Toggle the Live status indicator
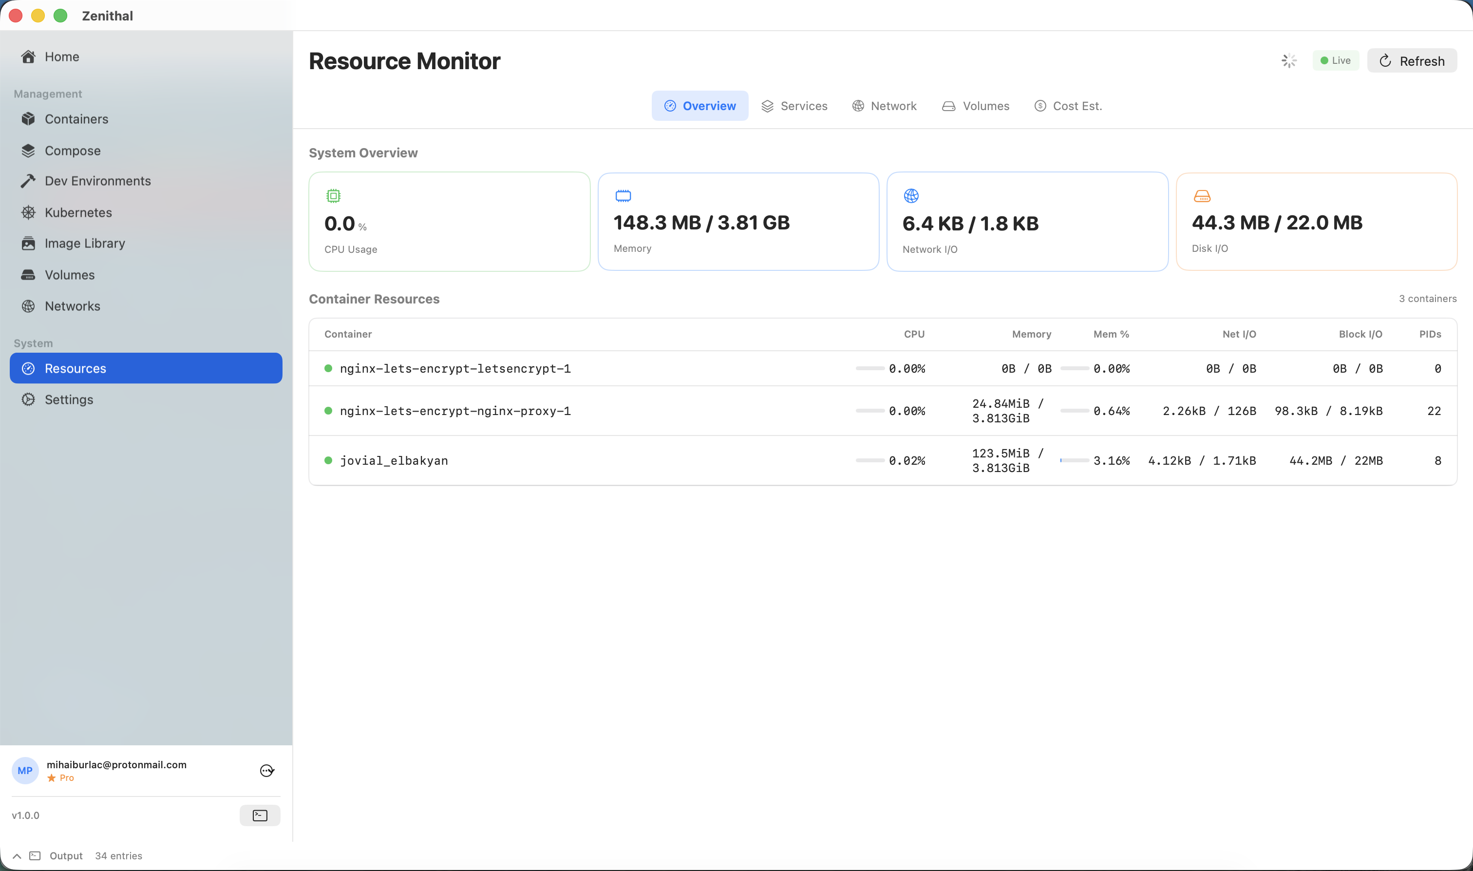This screenshot has height=871, width=1473. click(x=1336, y=60)
